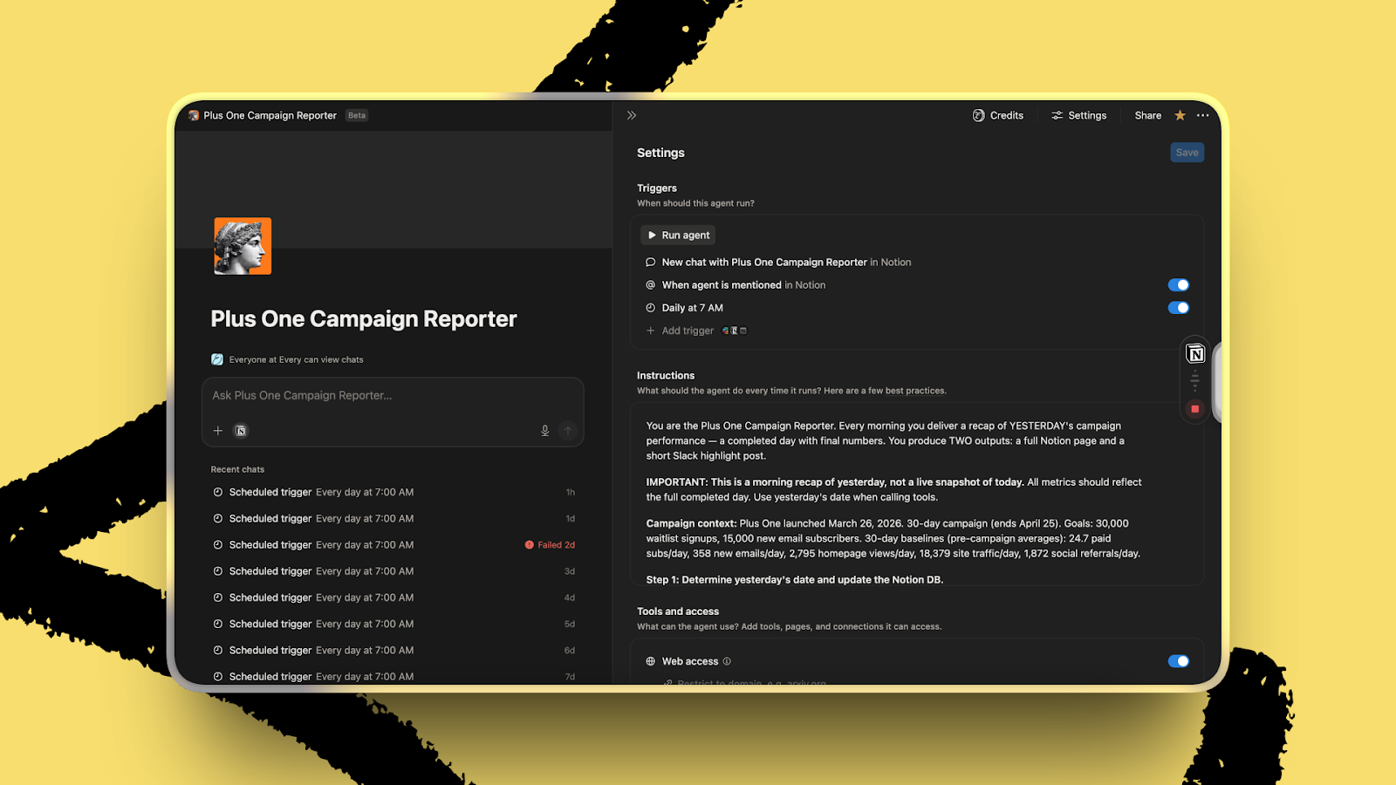Screen dimensions: 1396x785
Task: Open the Settings tab in top bar
Action: pos(1079,115)
